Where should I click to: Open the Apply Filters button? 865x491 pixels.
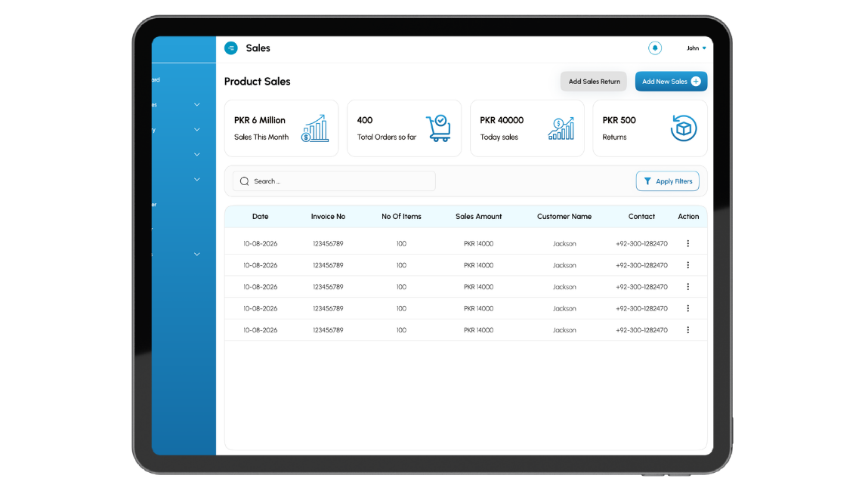point(668,181)
